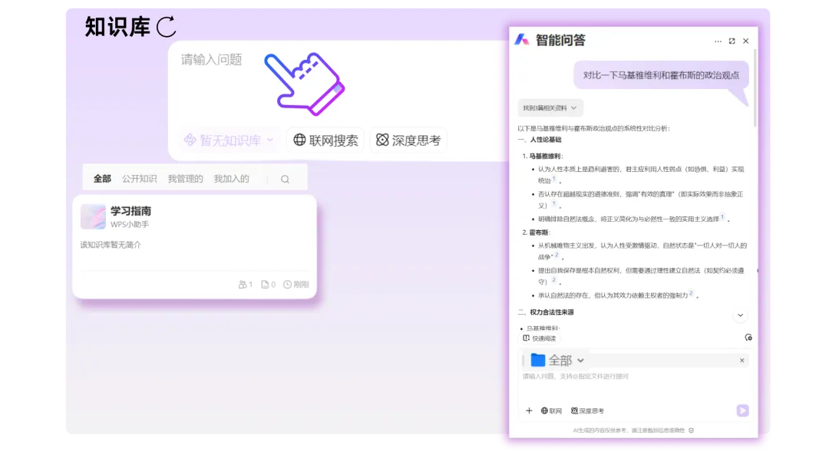Click the 权力合法性来源 heading
This screenshot has height=452, width=829.
click(551, 312)
